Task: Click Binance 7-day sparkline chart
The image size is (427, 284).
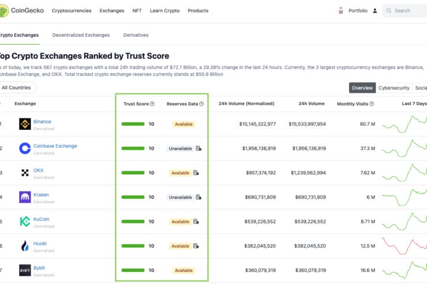Action: pos(404,124)
